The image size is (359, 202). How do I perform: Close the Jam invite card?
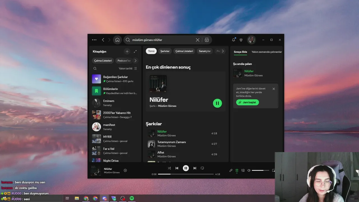point(274,89)
